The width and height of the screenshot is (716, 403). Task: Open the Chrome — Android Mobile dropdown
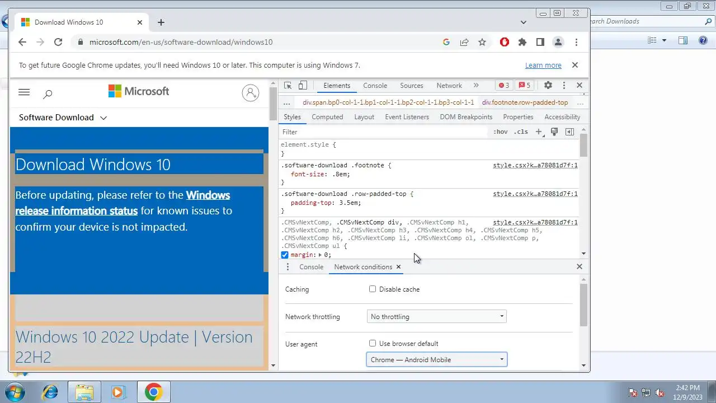coord(437,360)
